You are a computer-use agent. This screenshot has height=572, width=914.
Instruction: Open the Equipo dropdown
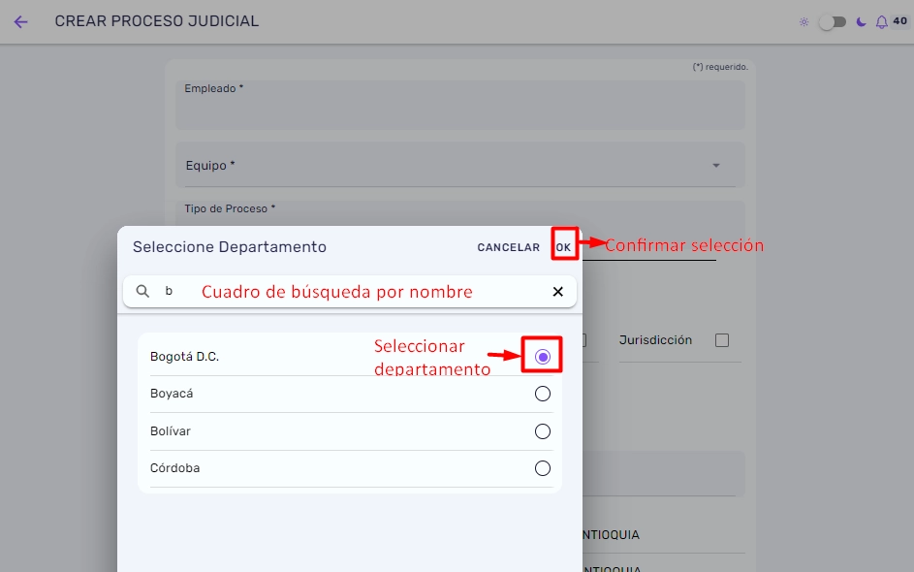[460, 166]
